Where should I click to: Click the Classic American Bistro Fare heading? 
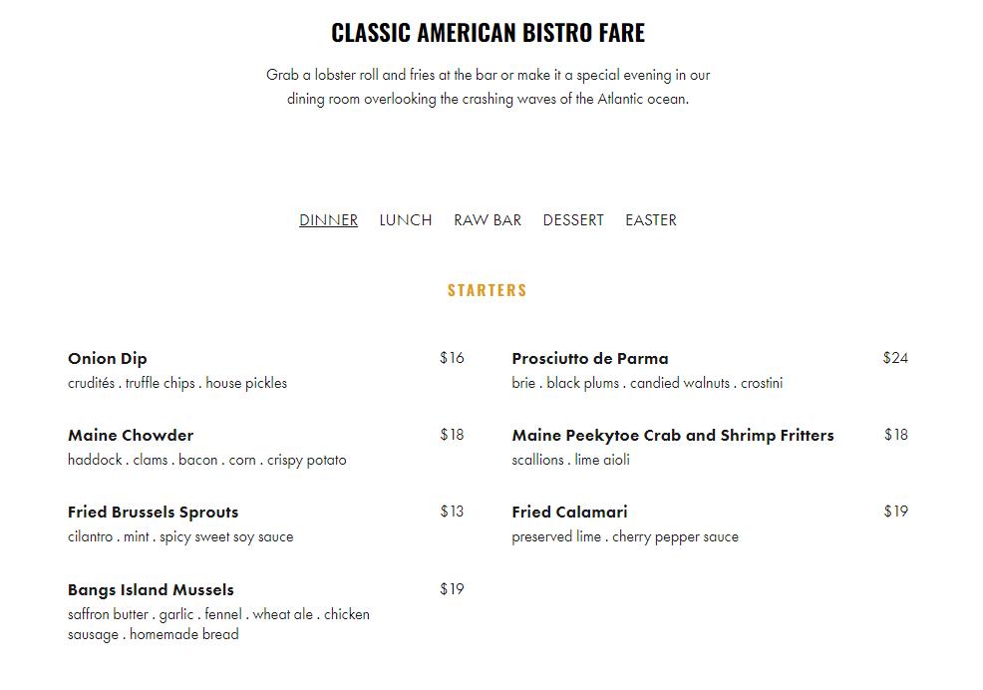click(488, 33)
